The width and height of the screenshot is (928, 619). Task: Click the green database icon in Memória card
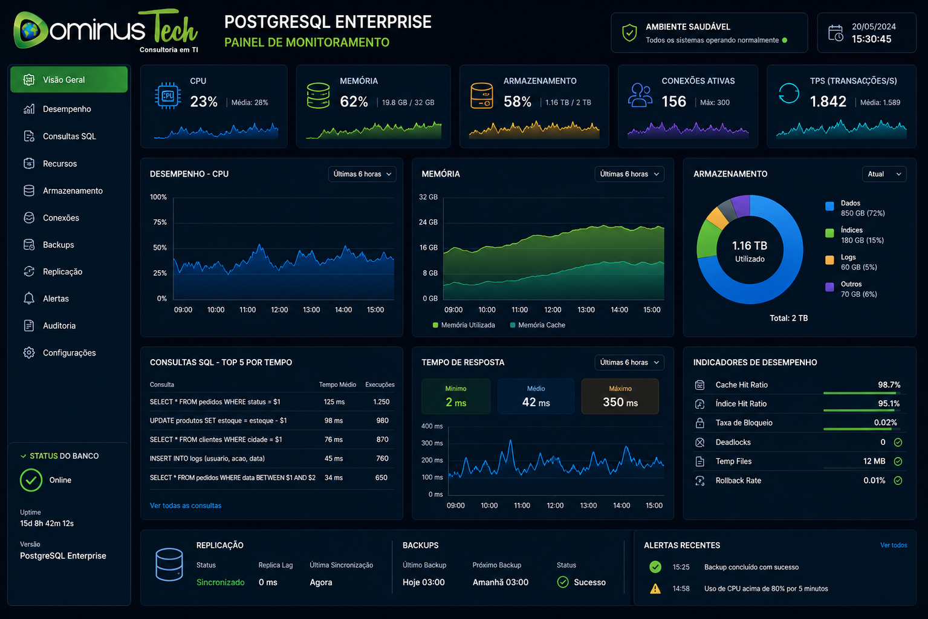coord(318,96)
